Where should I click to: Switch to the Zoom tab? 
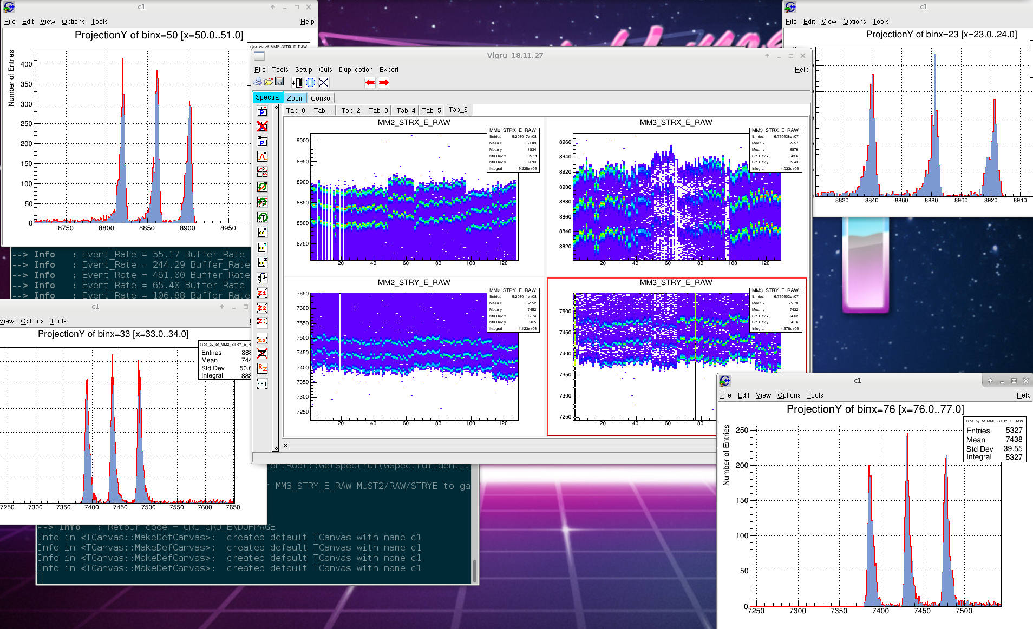coord(295,98)
